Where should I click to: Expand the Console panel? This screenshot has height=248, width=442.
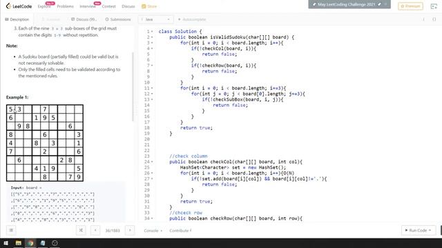tap(153, 231)
